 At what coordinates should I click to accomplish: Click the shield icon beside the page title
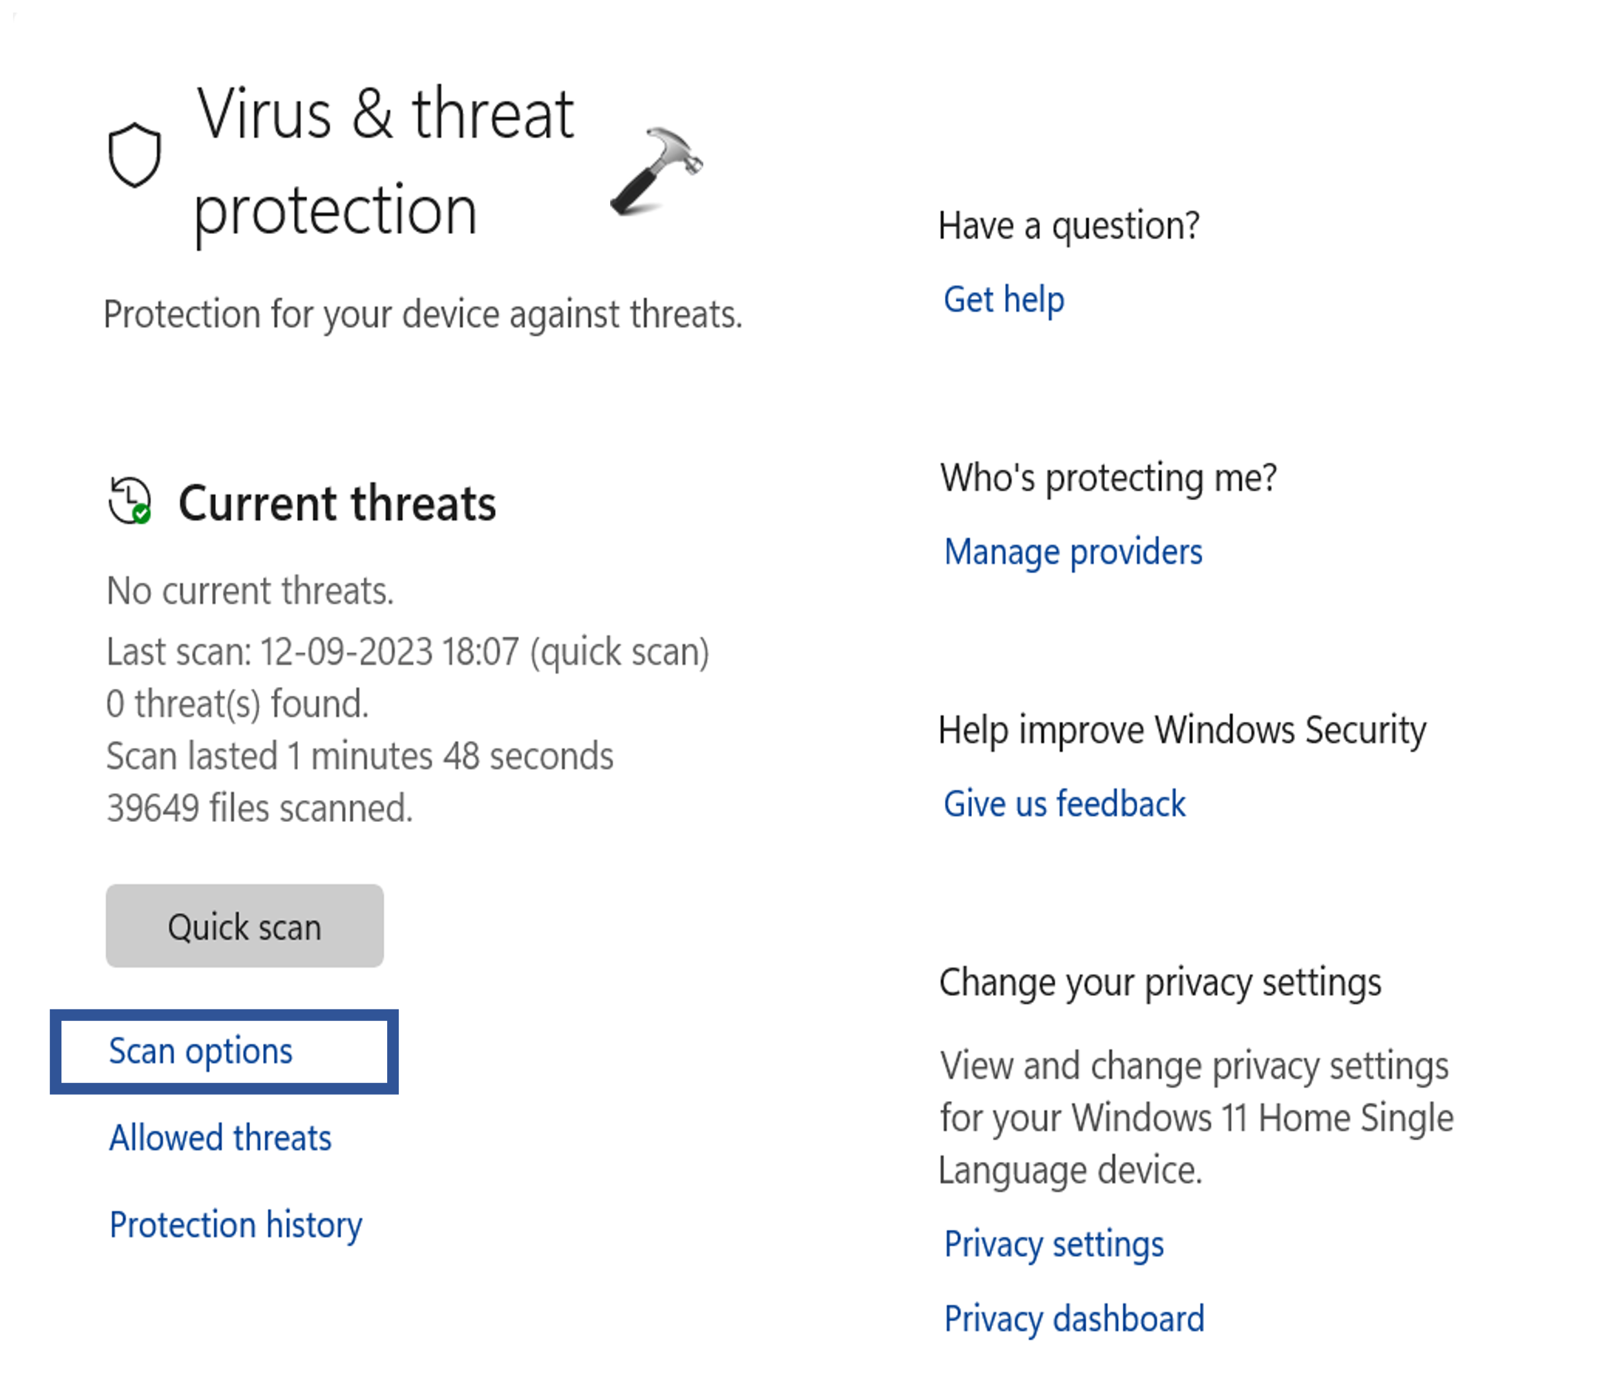click(x=134, y=155)
